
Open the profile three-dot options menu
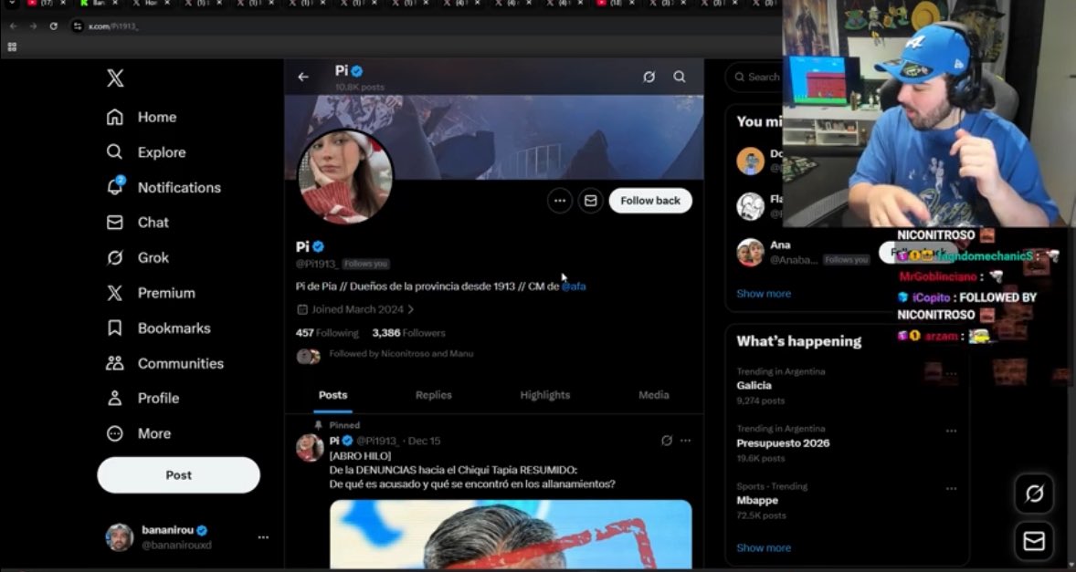[x=560, y=201]
